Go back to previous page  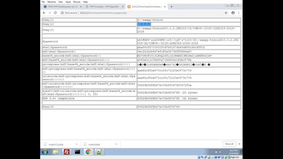(x=44, y=13)
